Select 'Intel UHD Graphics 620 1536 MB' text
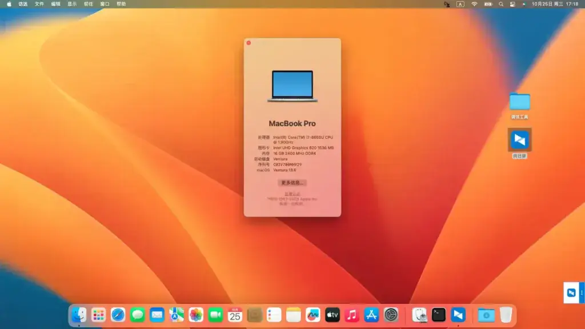 [x=303, y=148]
